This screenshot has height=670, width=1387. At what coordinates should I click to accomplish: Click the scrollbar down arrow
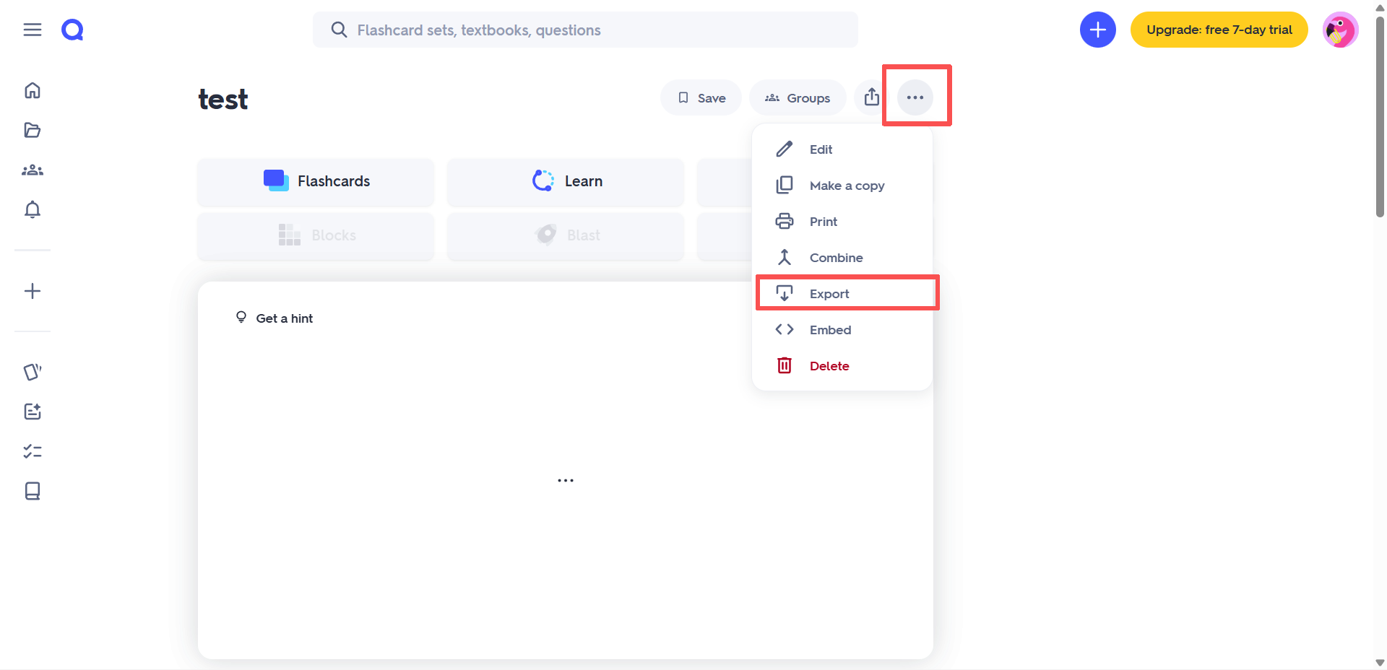(1380, 663)
